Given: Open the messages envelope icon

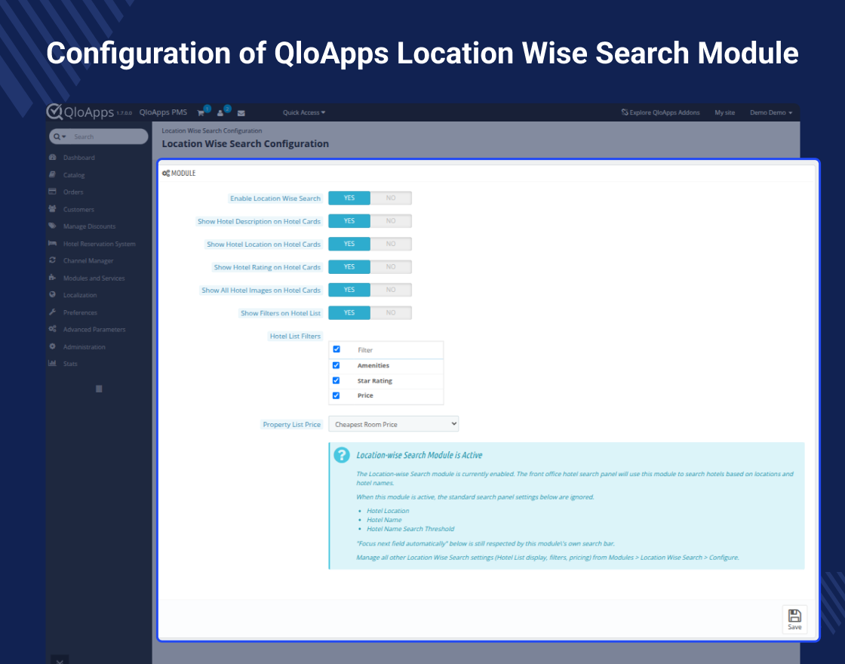Looking at the screenshot, I should 241,113.
